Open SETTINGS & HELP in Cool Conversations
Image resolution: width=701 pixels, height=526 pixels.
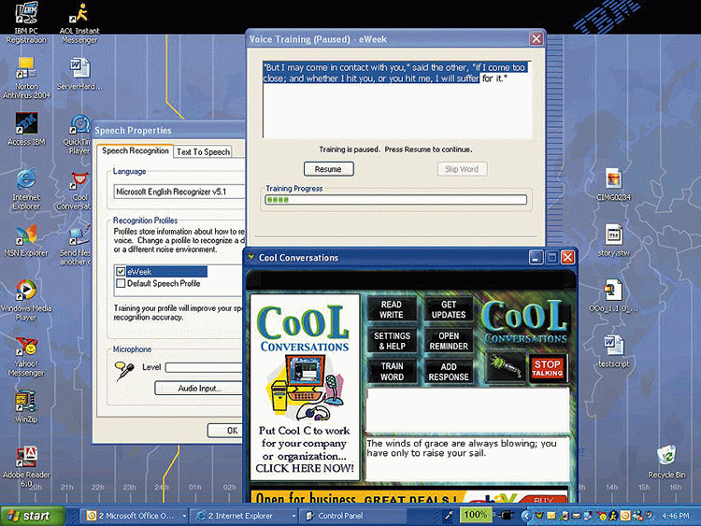pyautogui.click(x=392, y=340)
